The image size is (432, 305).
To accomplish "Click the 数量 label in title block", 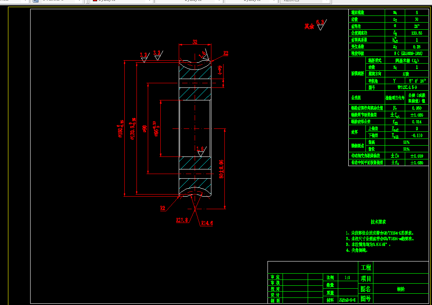I will [x=330, y=285].
